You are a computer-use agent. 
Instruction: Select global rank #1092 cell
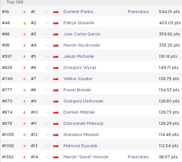click(8, 146)
